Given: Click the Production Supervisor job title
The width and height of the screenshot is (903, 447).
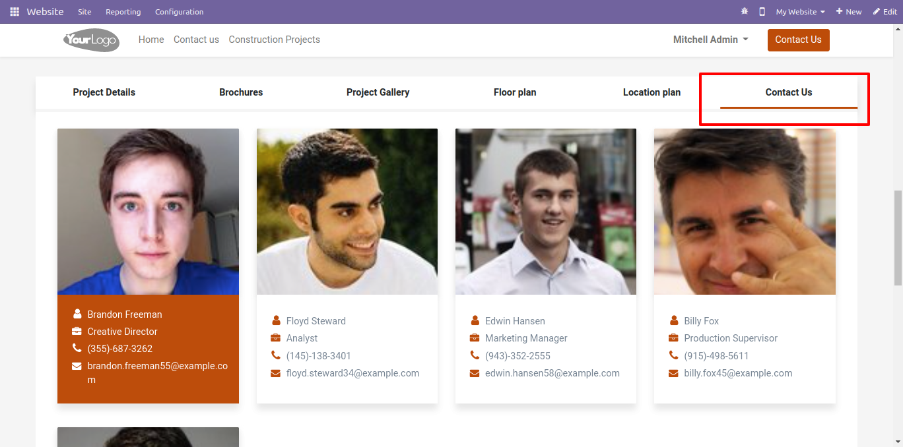Looking at the screenshot, I should (731, 338).
